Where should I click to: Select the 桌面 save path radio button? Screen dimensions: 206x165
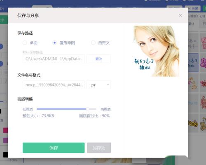[25, 43]
